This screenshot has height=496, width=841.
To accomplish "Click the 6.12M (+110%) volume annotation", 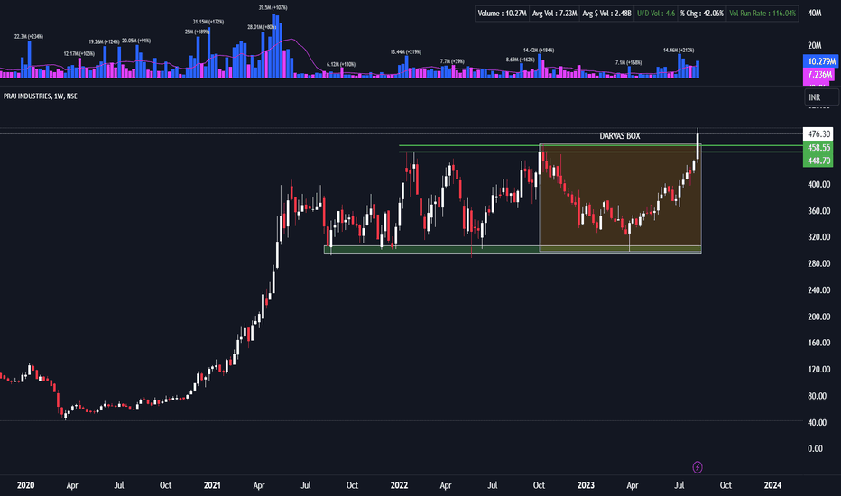I will (x=341, y=64).
